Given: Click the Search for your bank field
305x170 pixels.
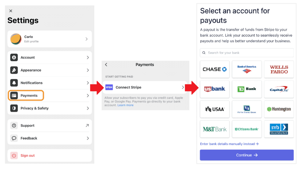Looking at the screenshot, I should 247,53.
